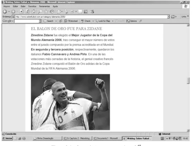This screenshot has width=192, height=146.
Task: Click the Concluído status bar text
Action: pos(11,134)
